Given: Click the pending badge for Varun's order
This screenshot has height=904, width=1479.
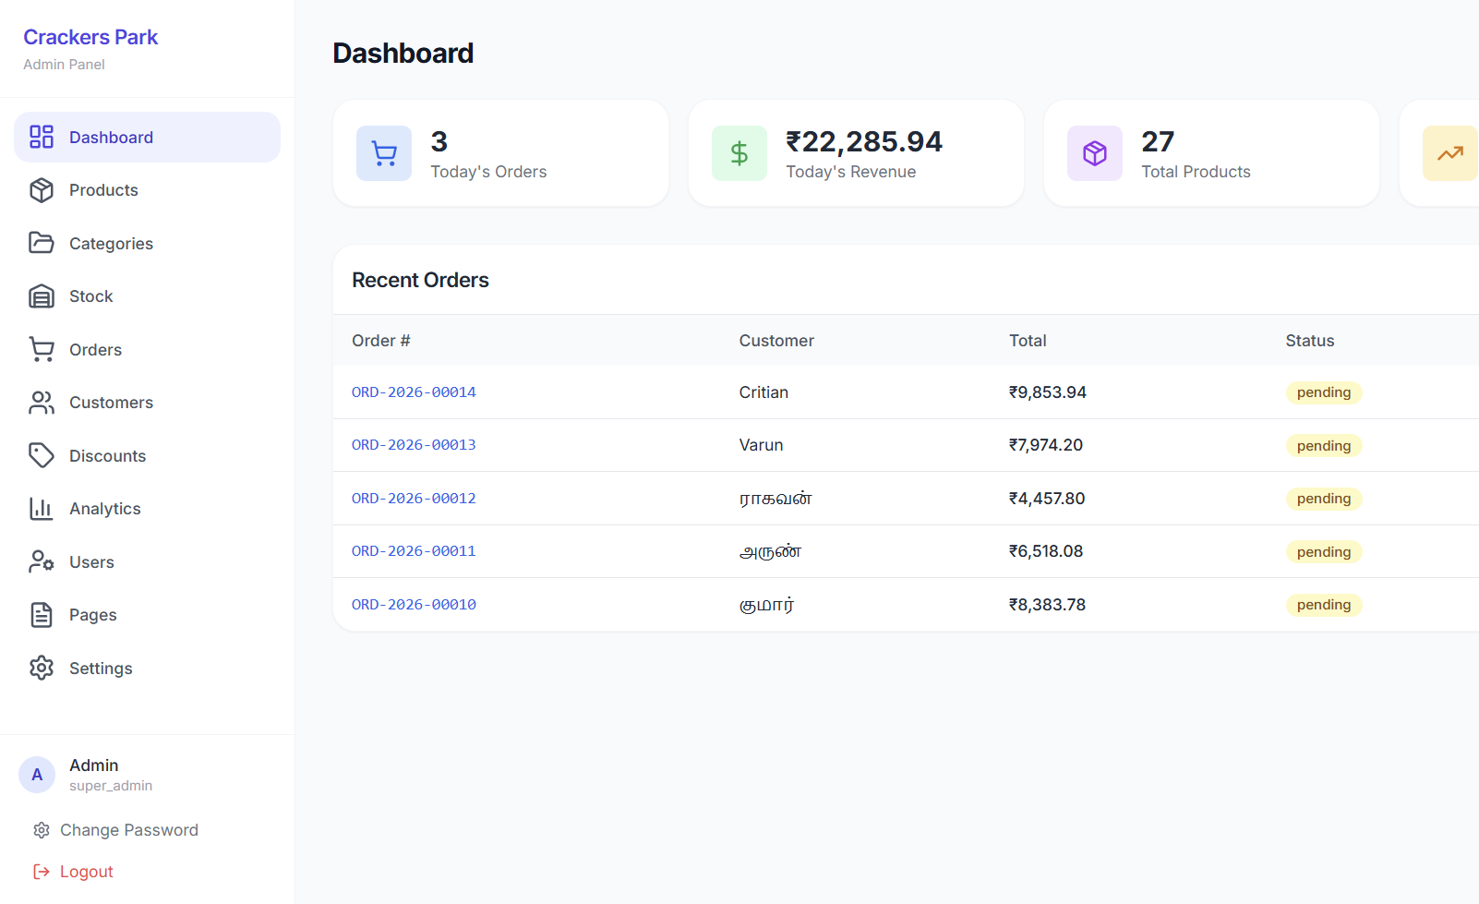Looking at the screenshot, I should tap(1324, 446).
